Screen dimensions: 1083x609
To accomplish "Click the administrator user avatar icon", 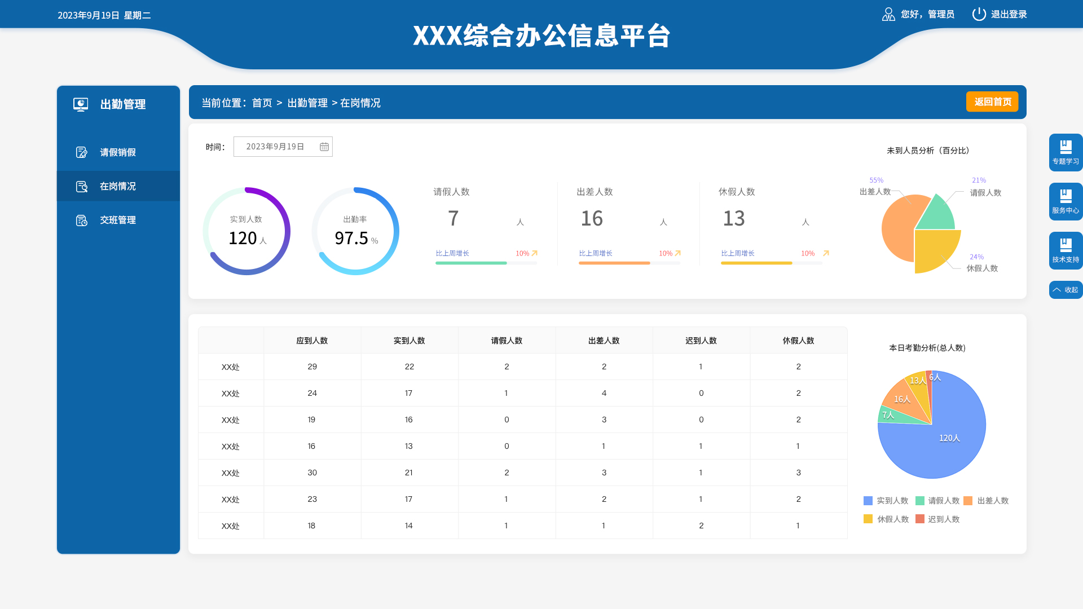I will click(888, 14).
